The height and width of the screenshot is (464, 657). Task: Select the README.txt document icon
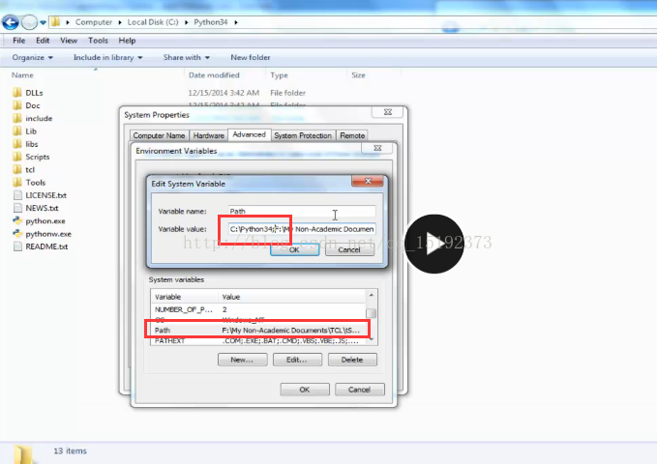tap(17, 246)
